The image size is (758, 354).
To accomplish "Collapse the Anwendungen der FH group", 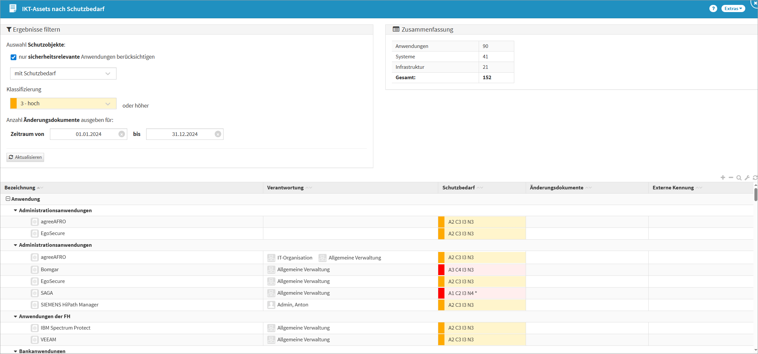I will (15, 317).
